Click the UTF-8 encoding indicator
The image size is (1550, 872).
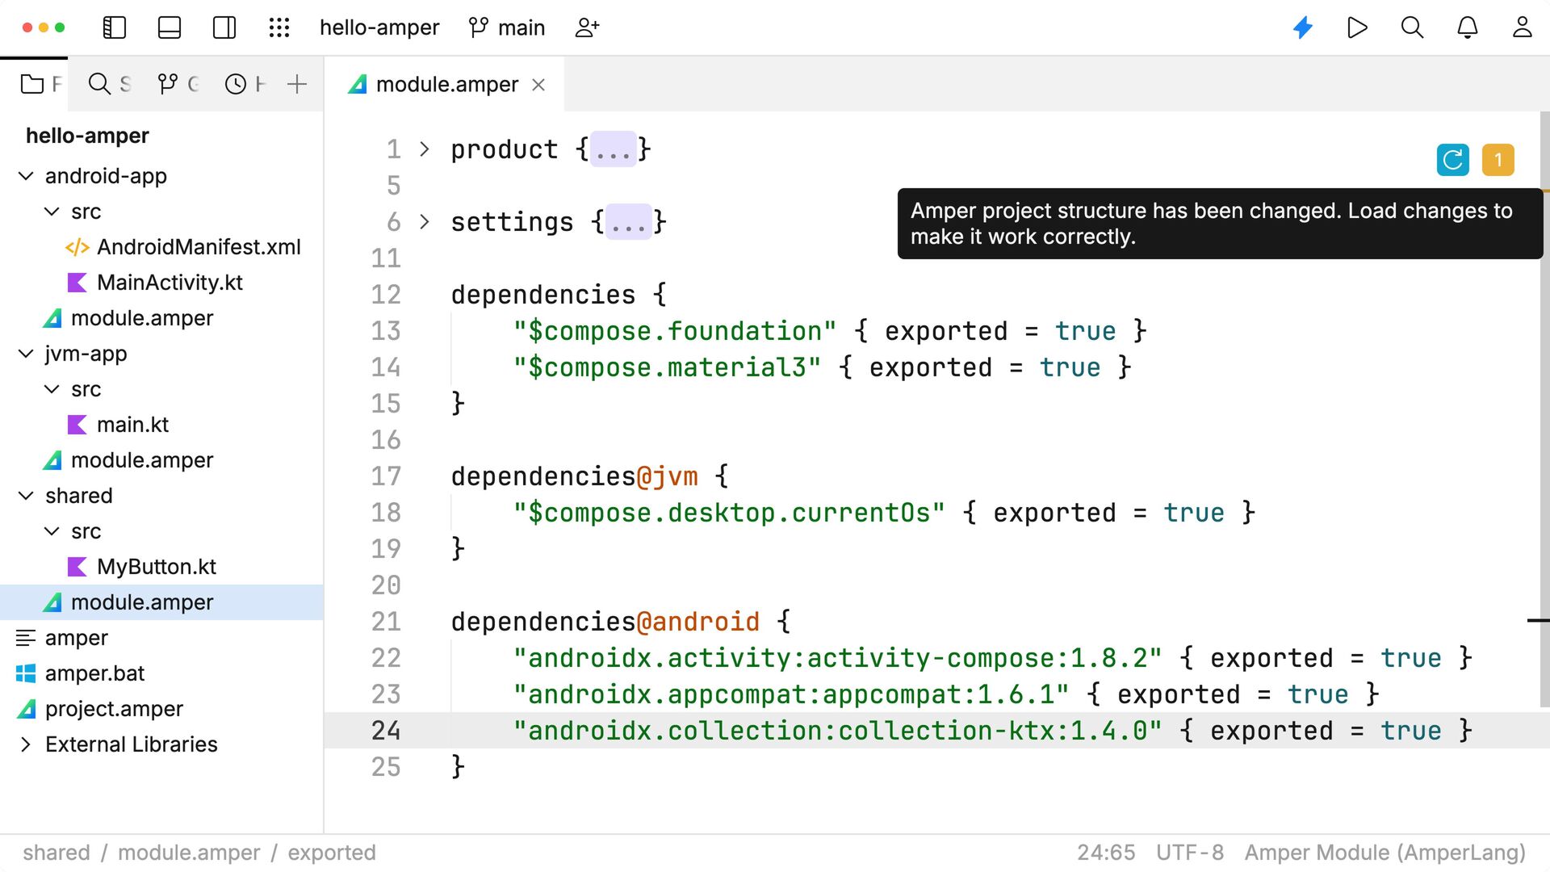pyautogui.click(x=1190, y=853)
